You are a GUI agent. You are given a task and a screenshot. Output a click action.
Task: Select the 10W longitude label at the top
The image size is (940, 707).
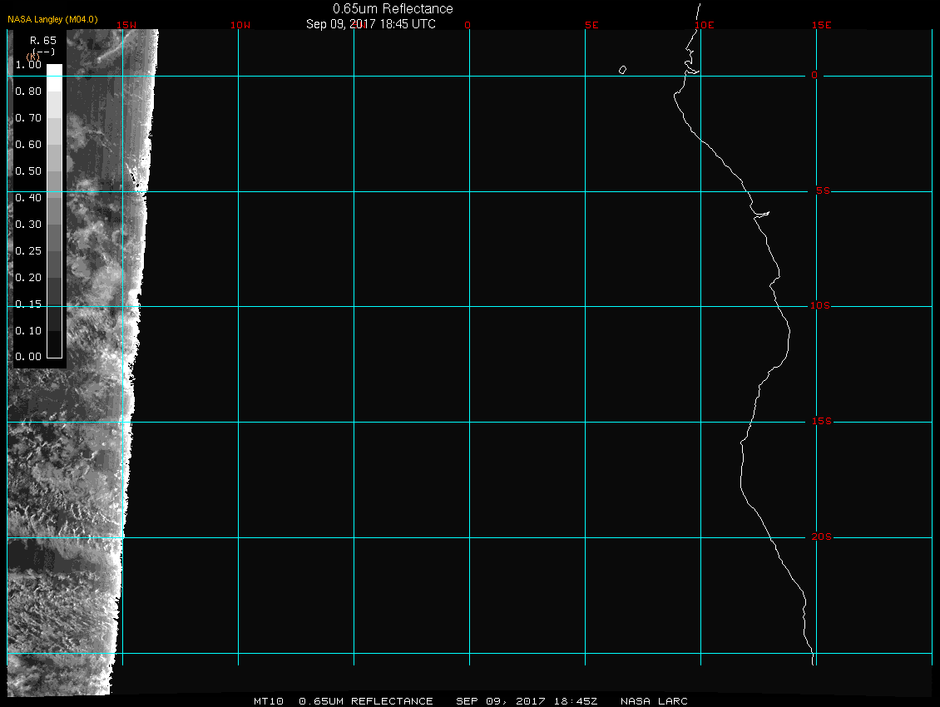[x=240, y=25]
